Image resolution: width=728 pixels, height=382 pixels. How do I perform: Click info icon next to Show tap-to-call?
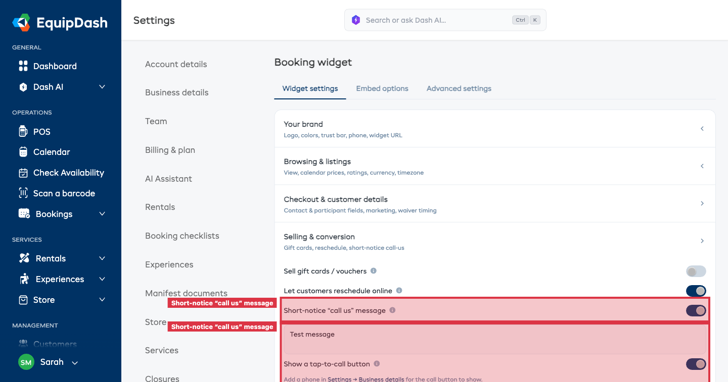tap(377, 364)
